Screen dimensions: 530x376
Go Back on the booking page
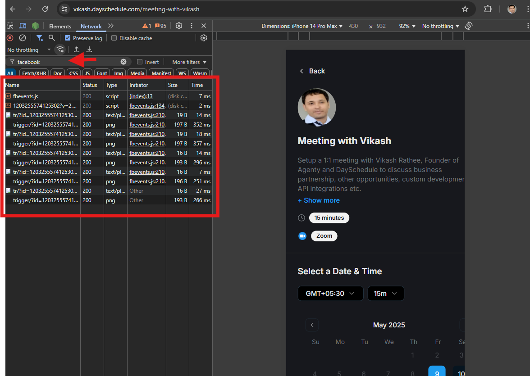tap(312, 71)
